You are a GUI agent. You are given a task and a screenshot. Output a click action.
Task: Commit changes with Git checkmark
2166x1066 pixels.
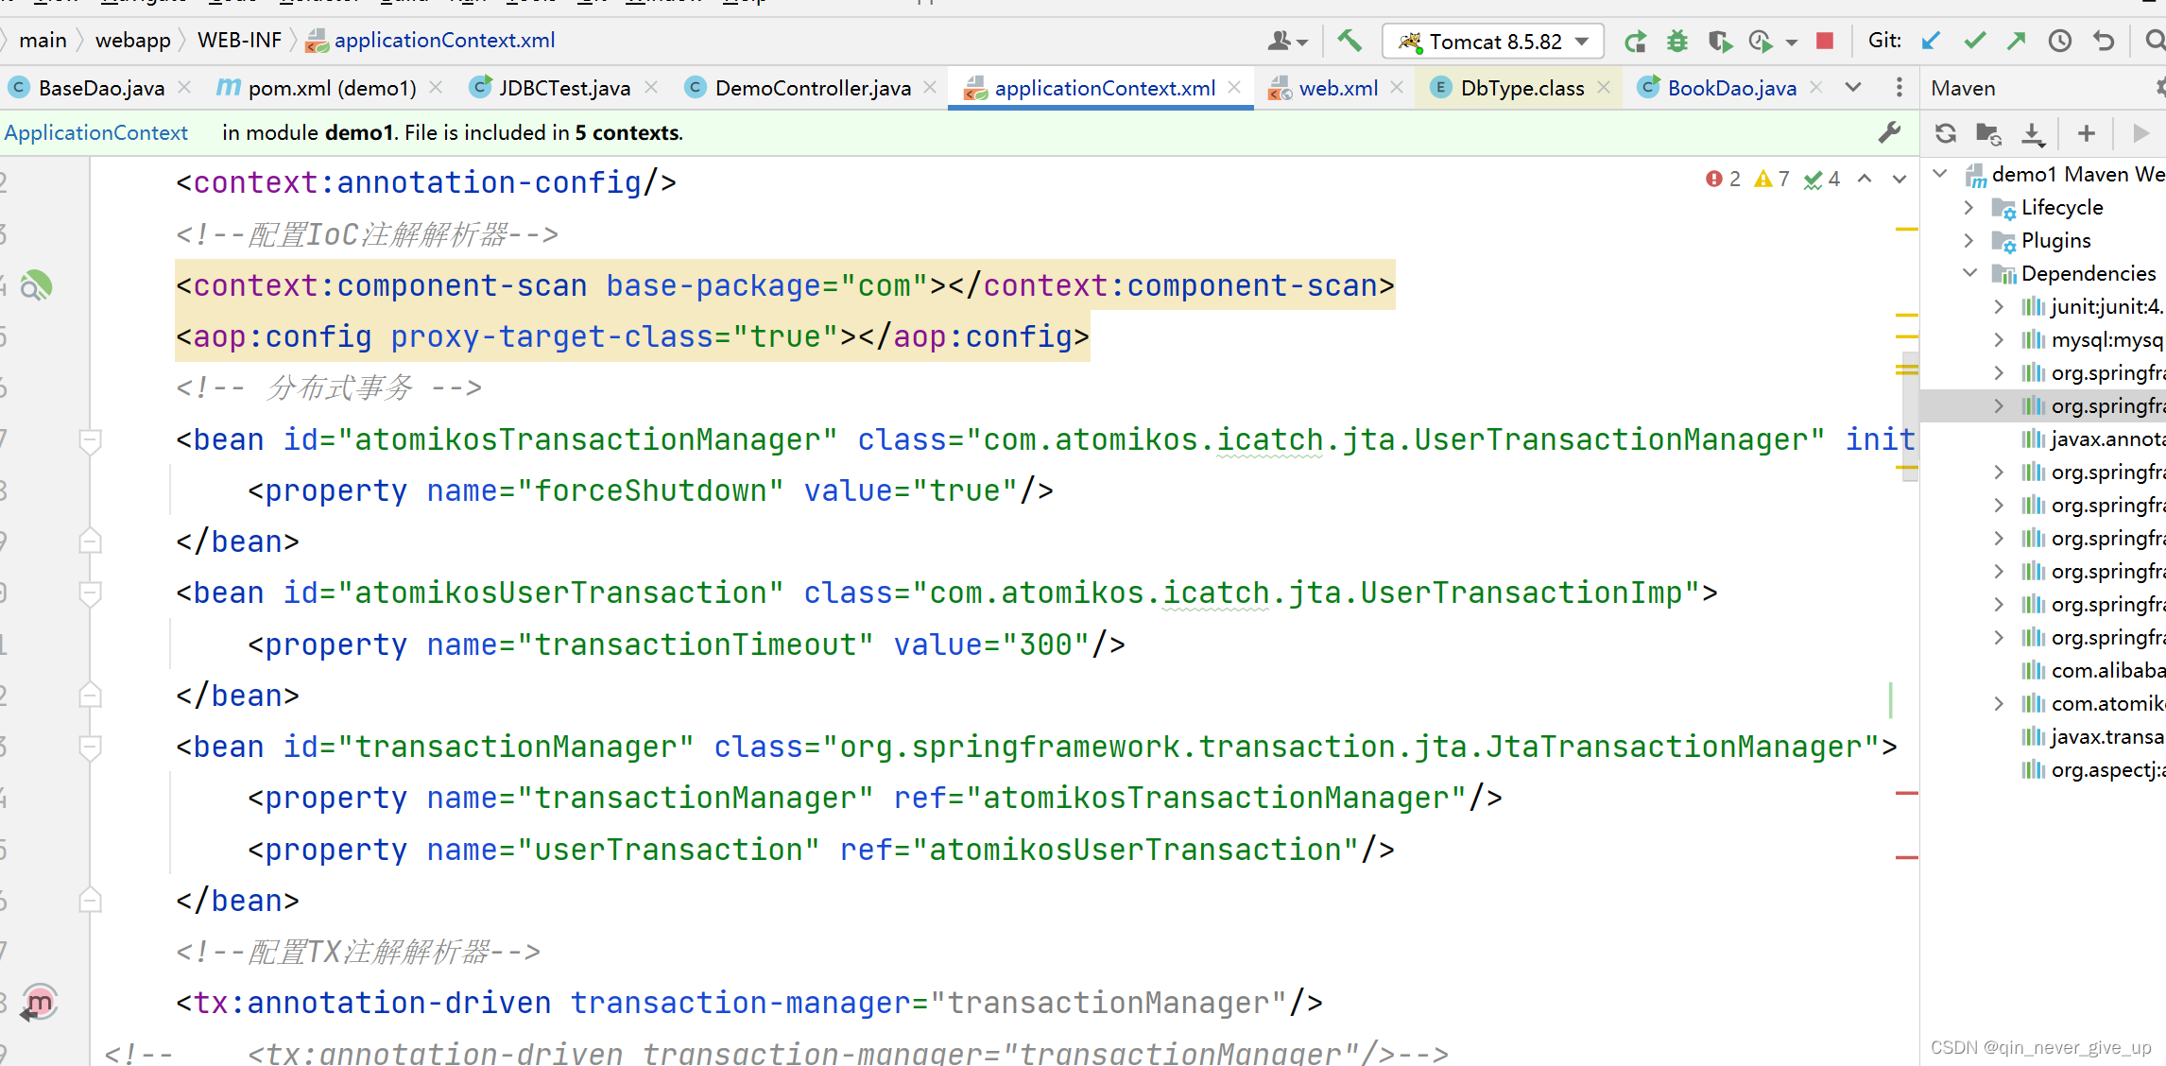1974,41
